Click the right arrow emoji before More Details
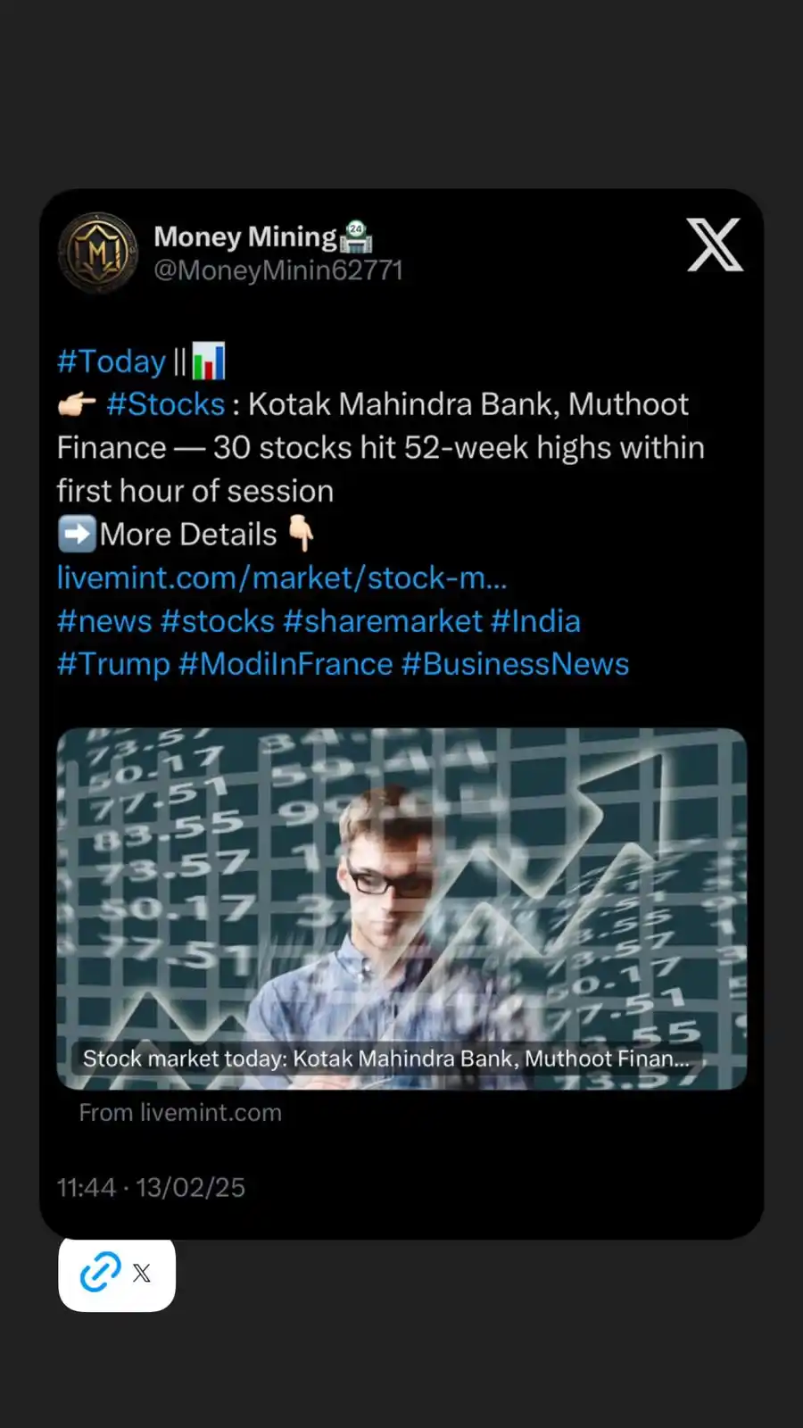The image size is (803, 1428). click(77, 533)
